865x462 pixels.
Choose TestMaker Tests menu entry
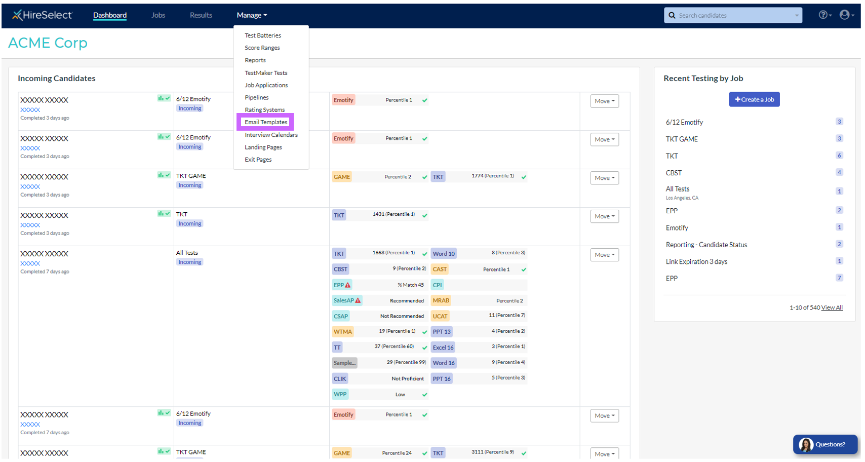266,73
